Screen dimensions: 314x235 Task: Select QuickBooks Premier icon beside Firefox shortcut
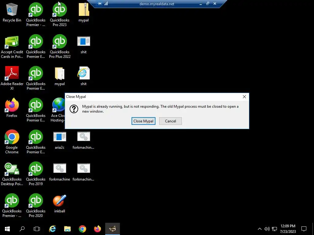pos(36,110)
